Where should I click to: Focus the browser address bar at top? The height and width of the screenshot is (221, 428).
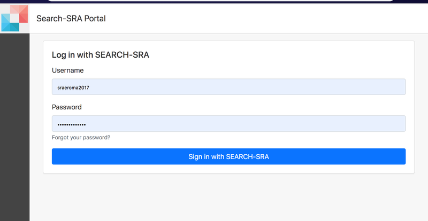(220, 1)
